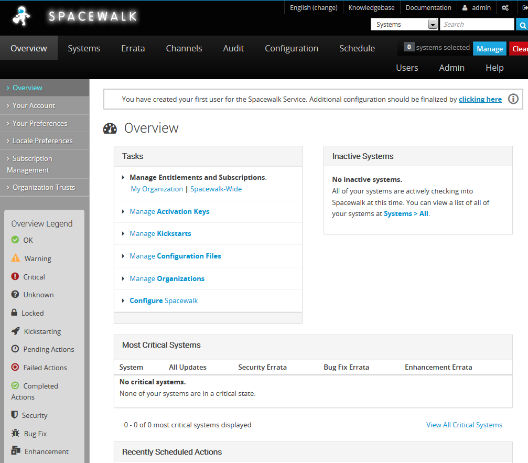Viewport: 528px width, 463px height.
Task: Open the Configuration tab
Action: click(292, 48)
